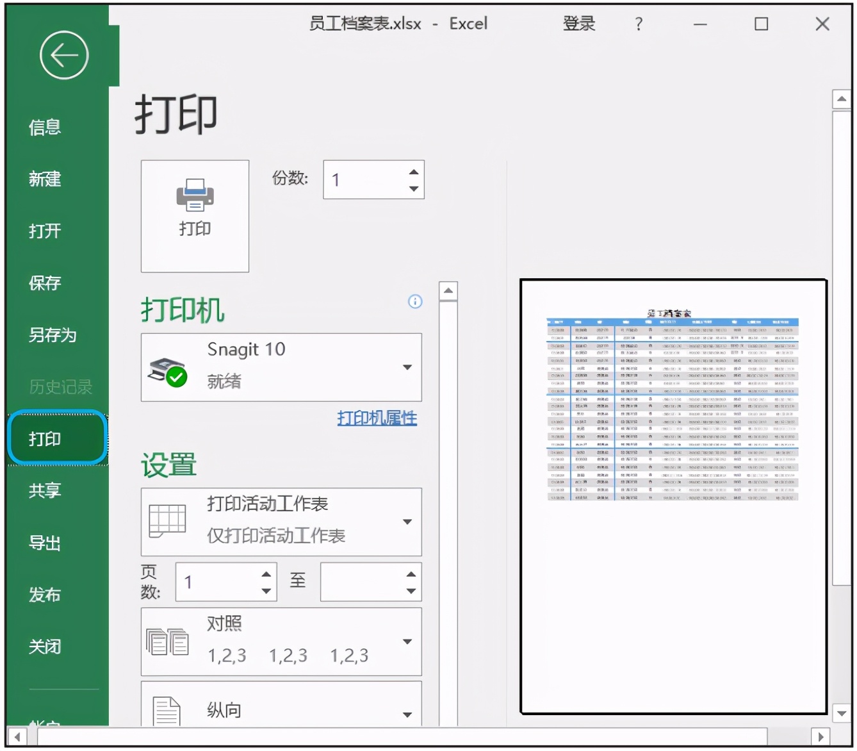Select 导出 from the left menu

[44, 543]
